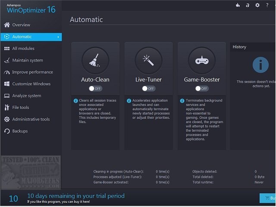This screenshot has width=276, height=207.
Task: Click the Analyze system laptop icon
Action: tap(7, 96)
